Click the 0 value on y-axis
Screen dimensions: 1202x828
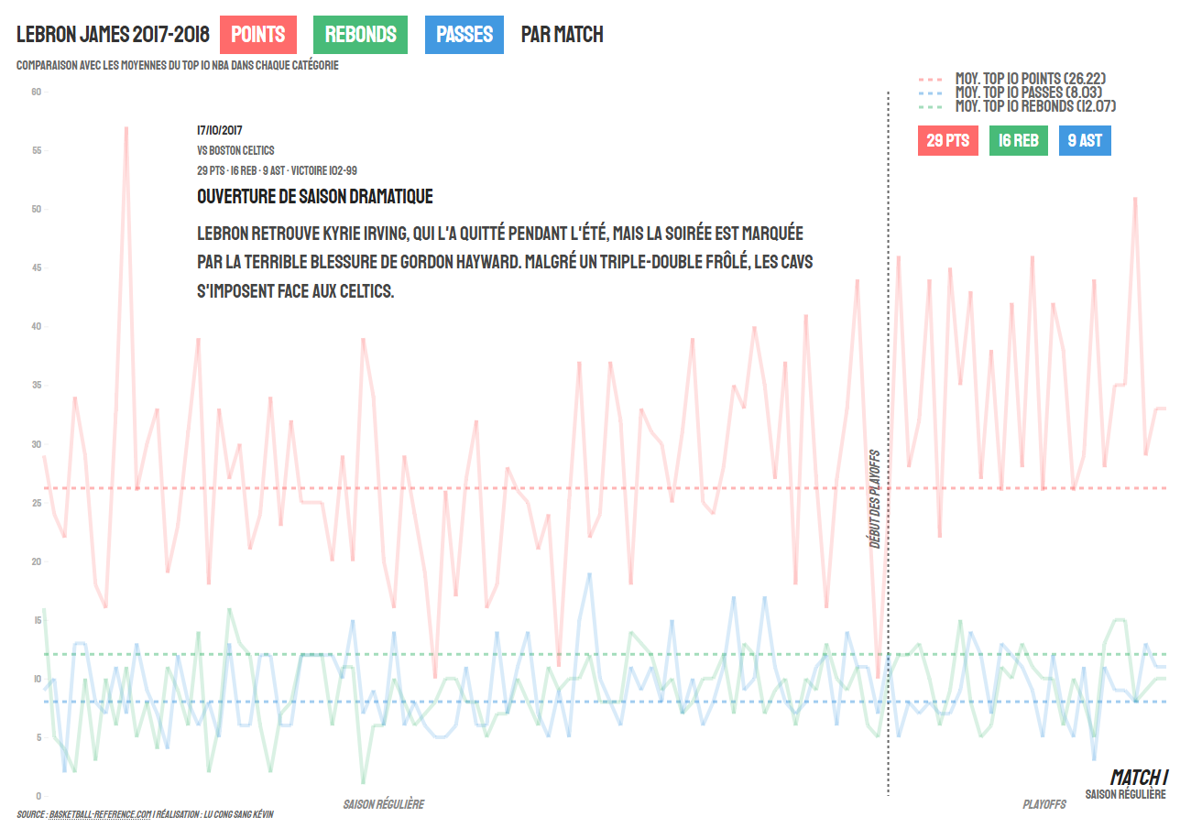pyautogui.click(x=39, y=795)
